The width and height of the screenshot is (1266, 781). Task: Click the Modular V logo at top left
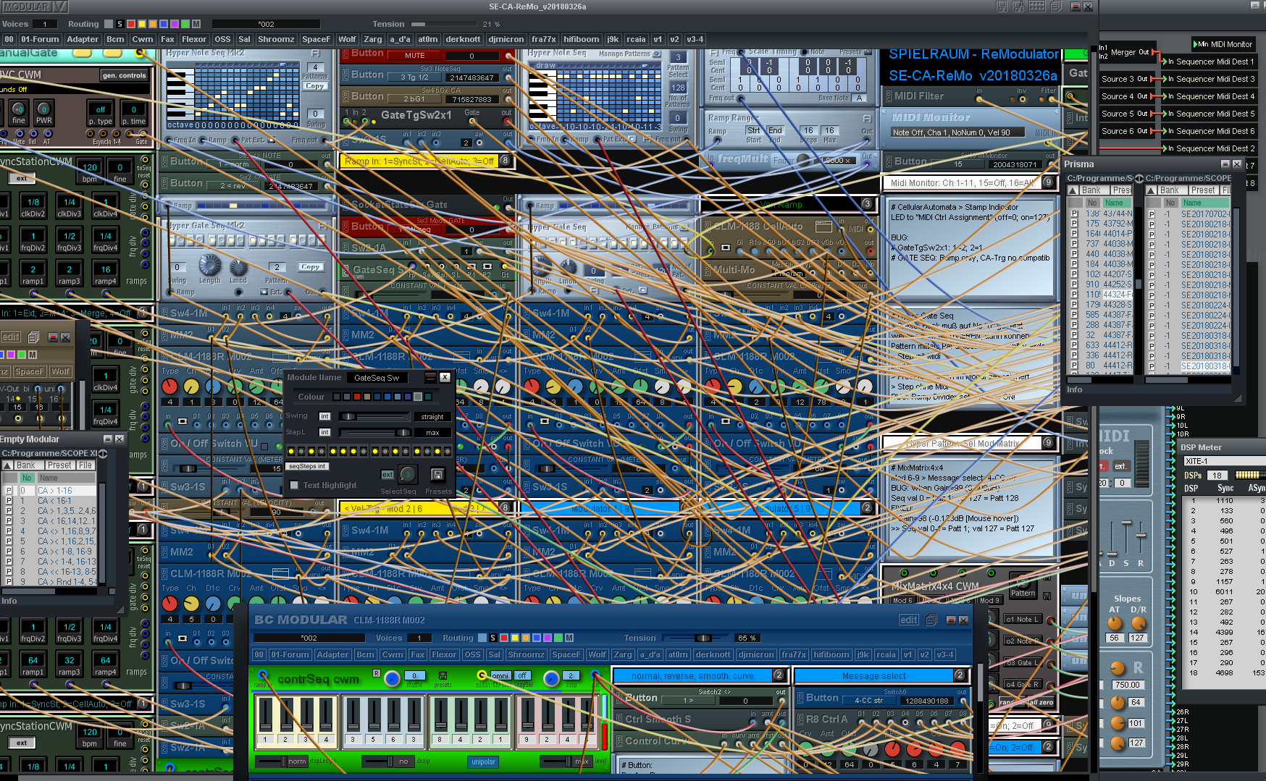35,7
